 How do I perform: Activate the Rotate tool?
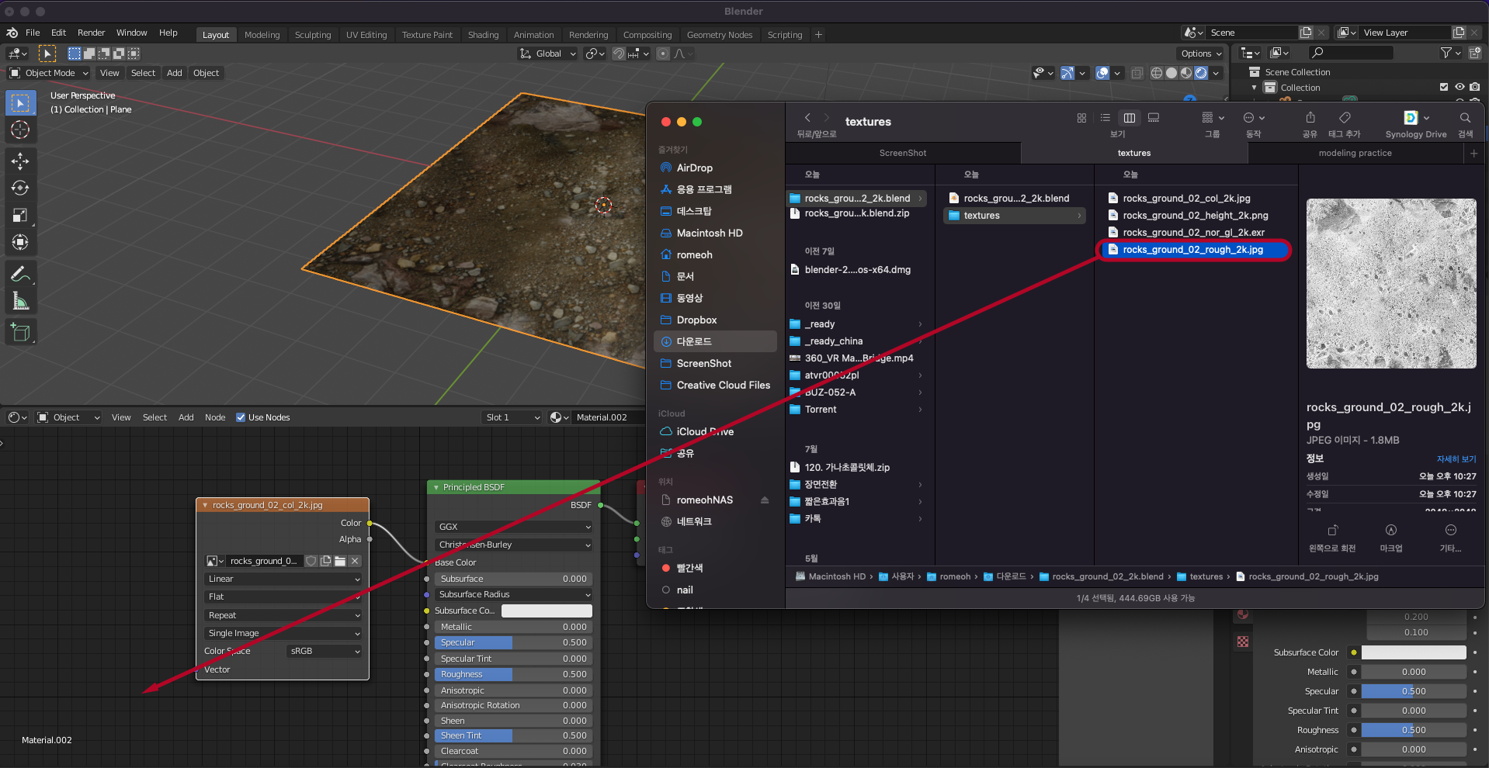pyautogui.click(x=20, y=189)
